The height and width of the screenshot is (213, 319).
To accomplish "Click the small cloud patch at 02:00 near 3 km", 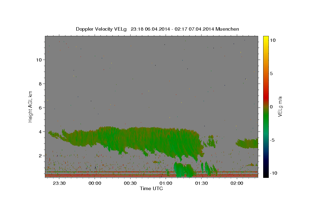I will 247,144.
